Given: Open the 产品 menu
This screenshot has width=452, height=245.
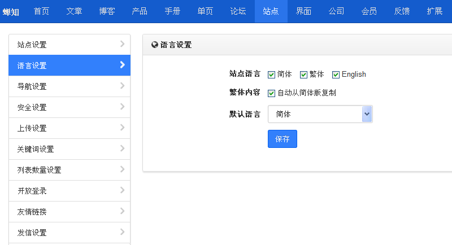Looking at the screenshot, I should click(140, 11).
